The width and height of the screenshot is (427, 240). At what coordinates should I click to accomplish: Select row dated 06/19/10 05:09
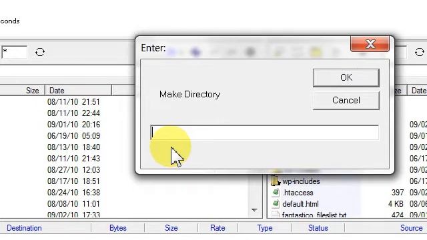click(x=73, y=136)
